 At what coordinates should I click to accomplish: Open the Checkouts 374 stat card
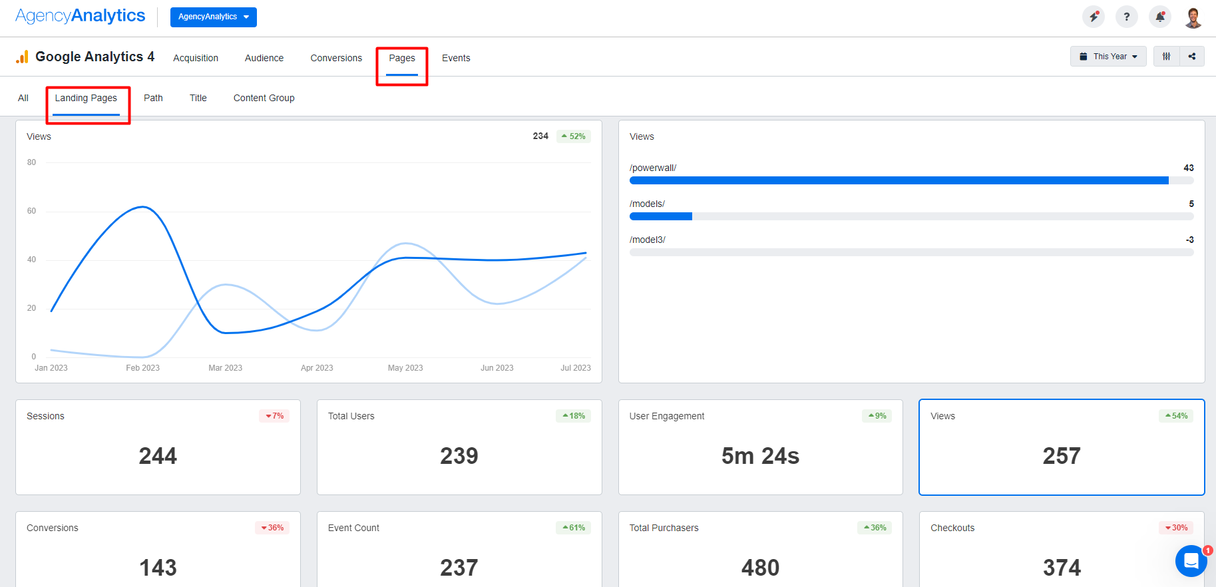point(1062,550)
